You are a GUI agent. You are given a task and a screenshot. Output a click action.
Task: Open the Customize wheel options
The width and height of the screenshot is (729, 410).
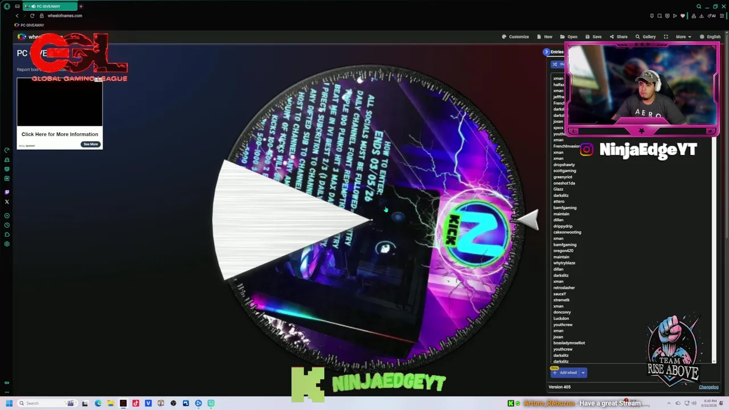coord(515,36)
